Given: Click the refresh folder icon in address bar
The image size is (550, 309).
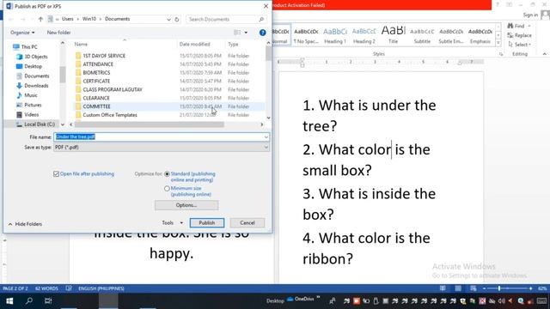Looking at the screenshot, I should click(x=177, y=19).
